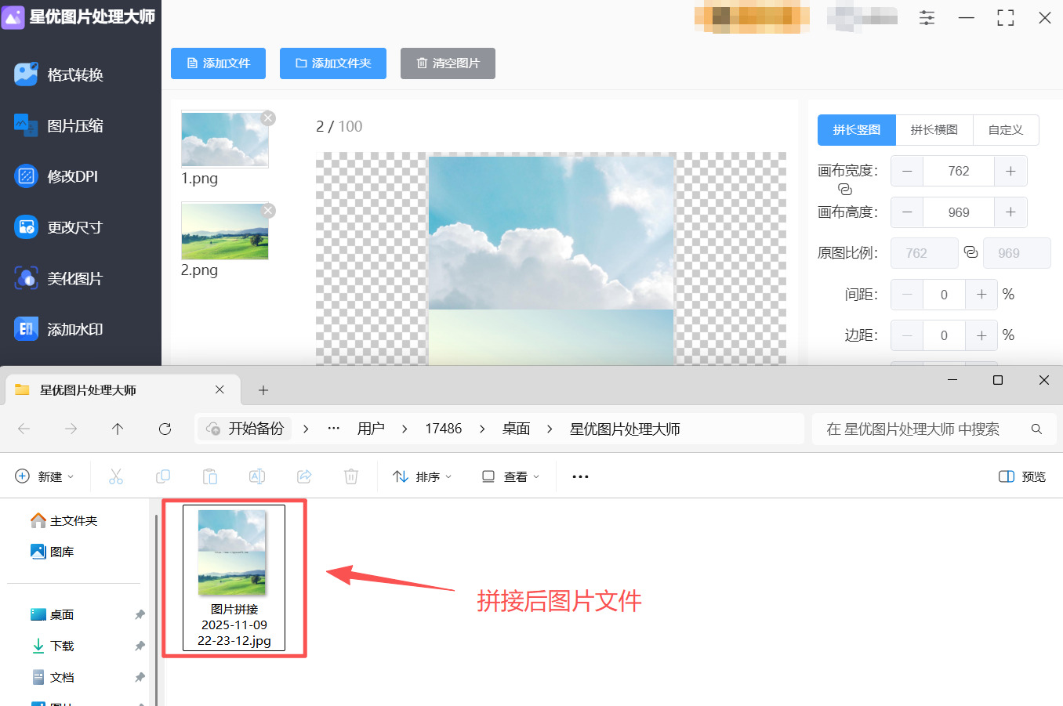The image size is (1063, 706).
Task: Go back in File Explorer
Action: click(24, 429)
